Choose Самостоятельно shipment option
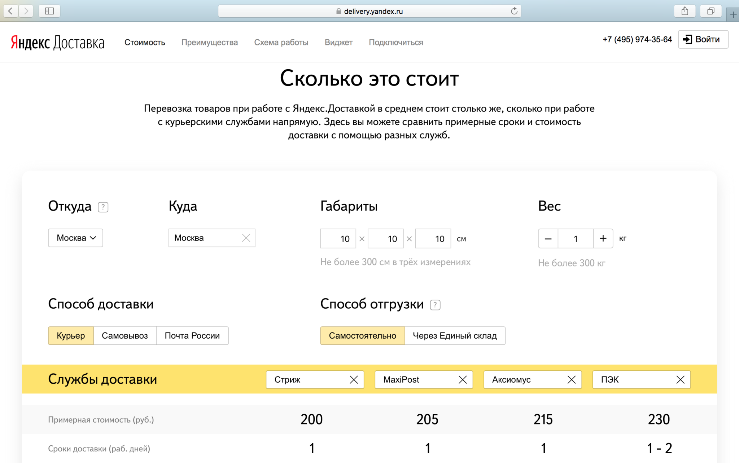Image resolution: width=739 pixels, height=463 pixels. 363,336
